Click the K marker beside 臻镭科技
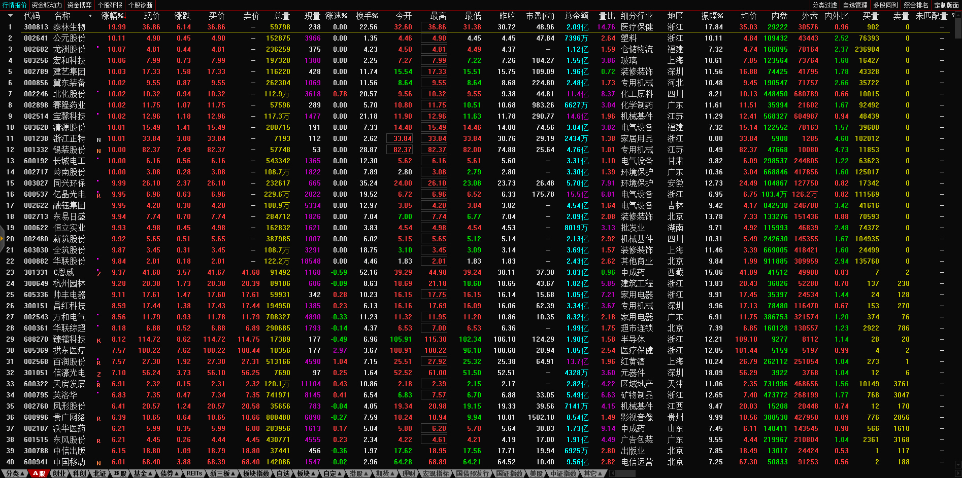The image size is (962, 478). [x=98, y=340]
